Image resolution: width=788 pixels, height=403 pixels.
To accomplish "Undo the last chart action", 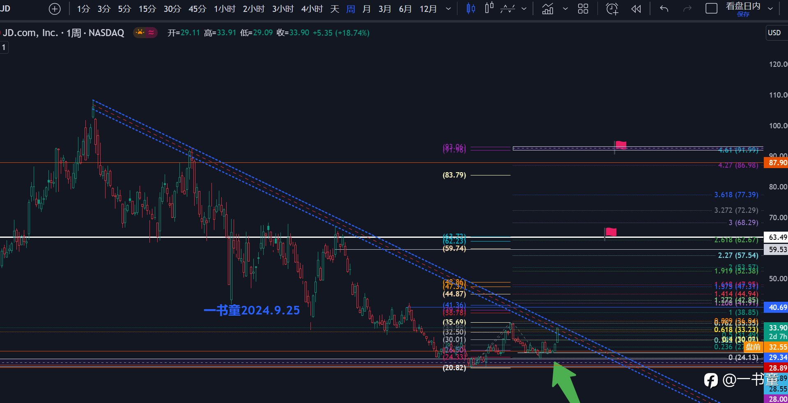I will tap(664, 9).
